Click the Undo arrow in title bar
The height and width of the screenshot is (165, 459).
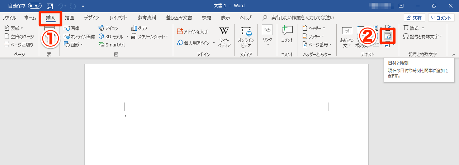click(61, 6)
